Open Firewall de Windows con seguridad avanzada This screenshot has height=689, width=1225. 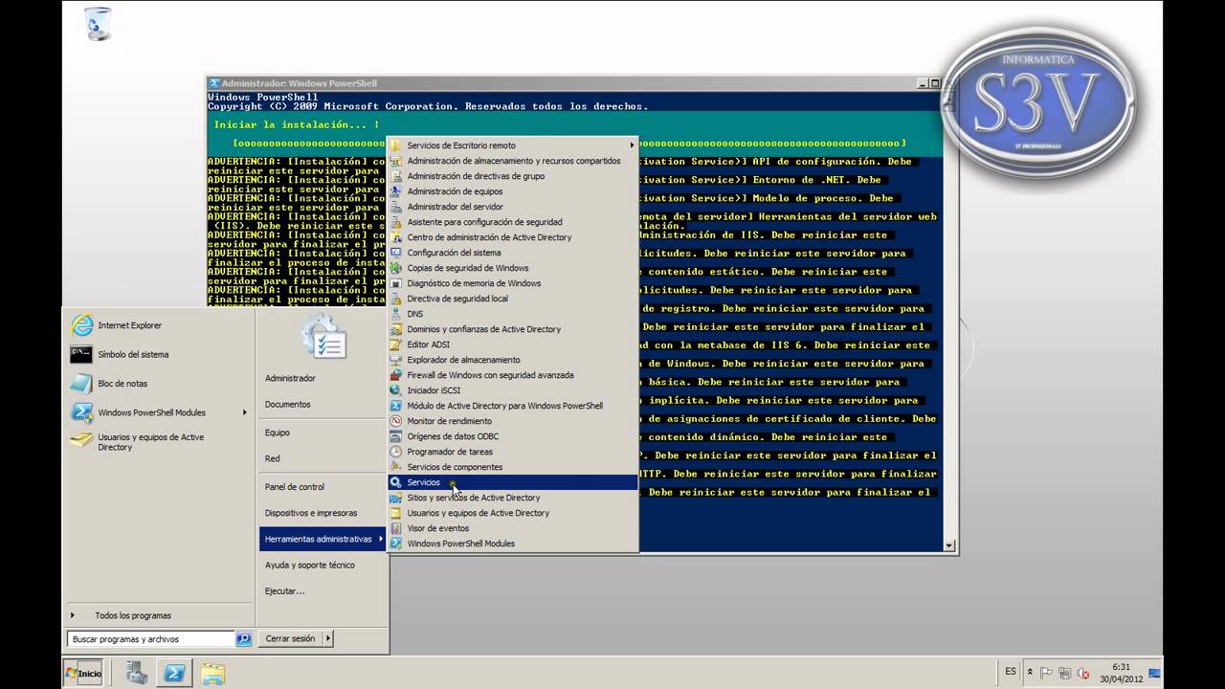click(x=513, y=375)
